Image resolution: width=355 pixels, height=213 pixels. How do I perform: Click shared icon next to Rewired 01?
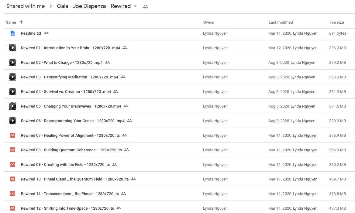click(x=125, y=47)
